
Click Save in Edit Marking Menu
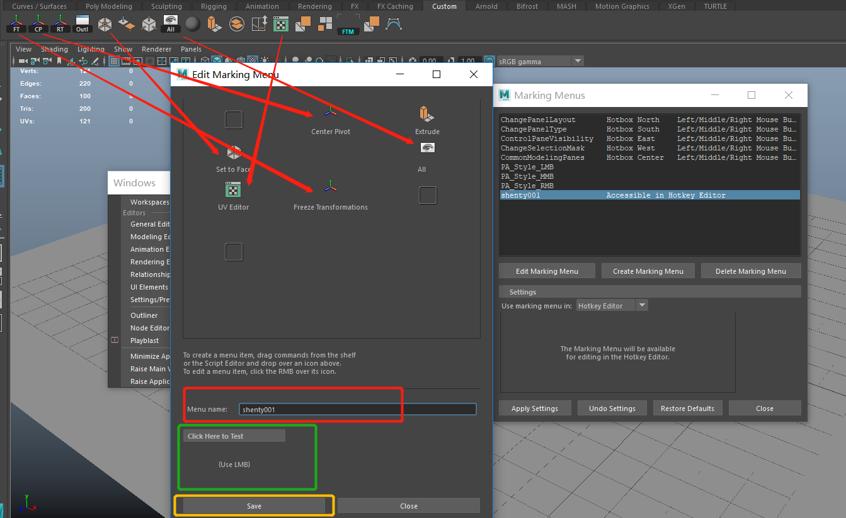tap(254, 506)
